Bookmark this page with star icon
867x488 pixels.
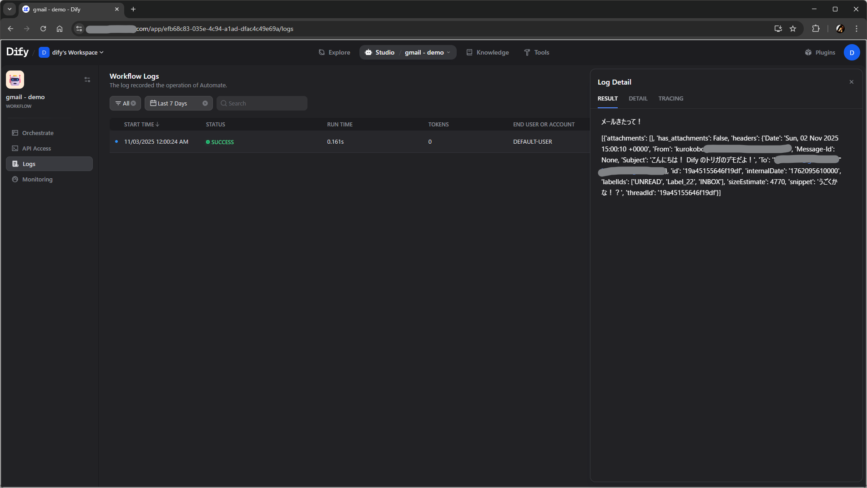pyautogui.click(x=793, y=29)
